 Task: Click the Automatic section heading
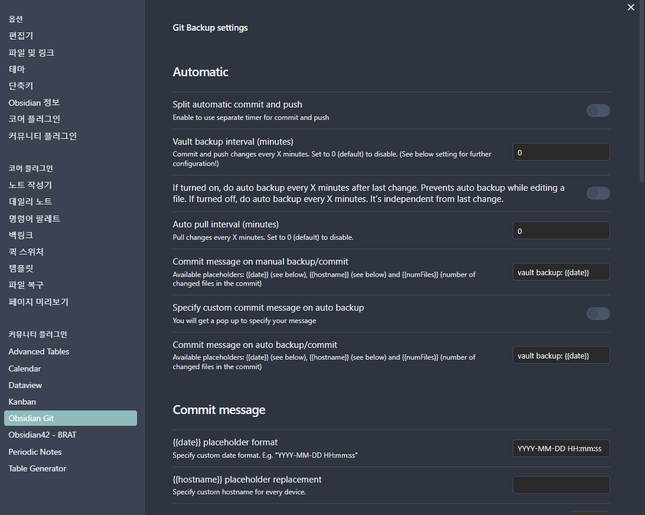[x=200, y=72]
